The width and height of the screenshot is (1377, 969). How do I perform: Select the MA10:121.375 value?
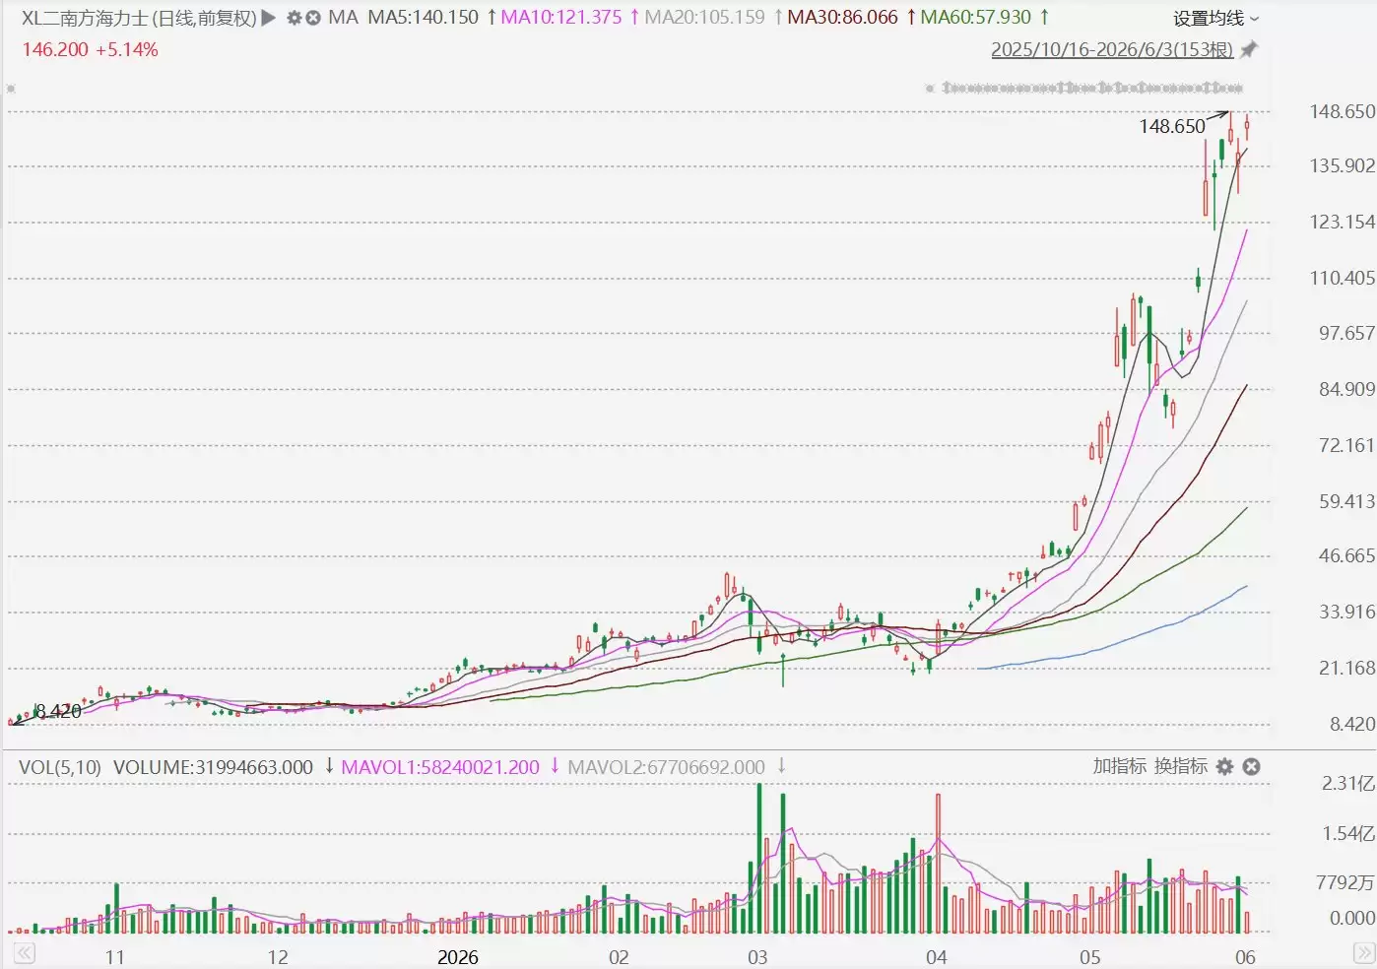tap(561, 18)
